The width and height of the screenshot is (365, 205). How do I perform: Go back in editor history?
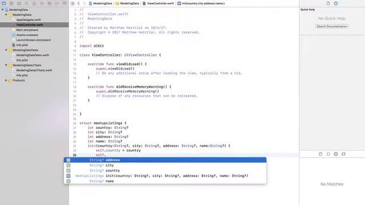coord(79,3)
